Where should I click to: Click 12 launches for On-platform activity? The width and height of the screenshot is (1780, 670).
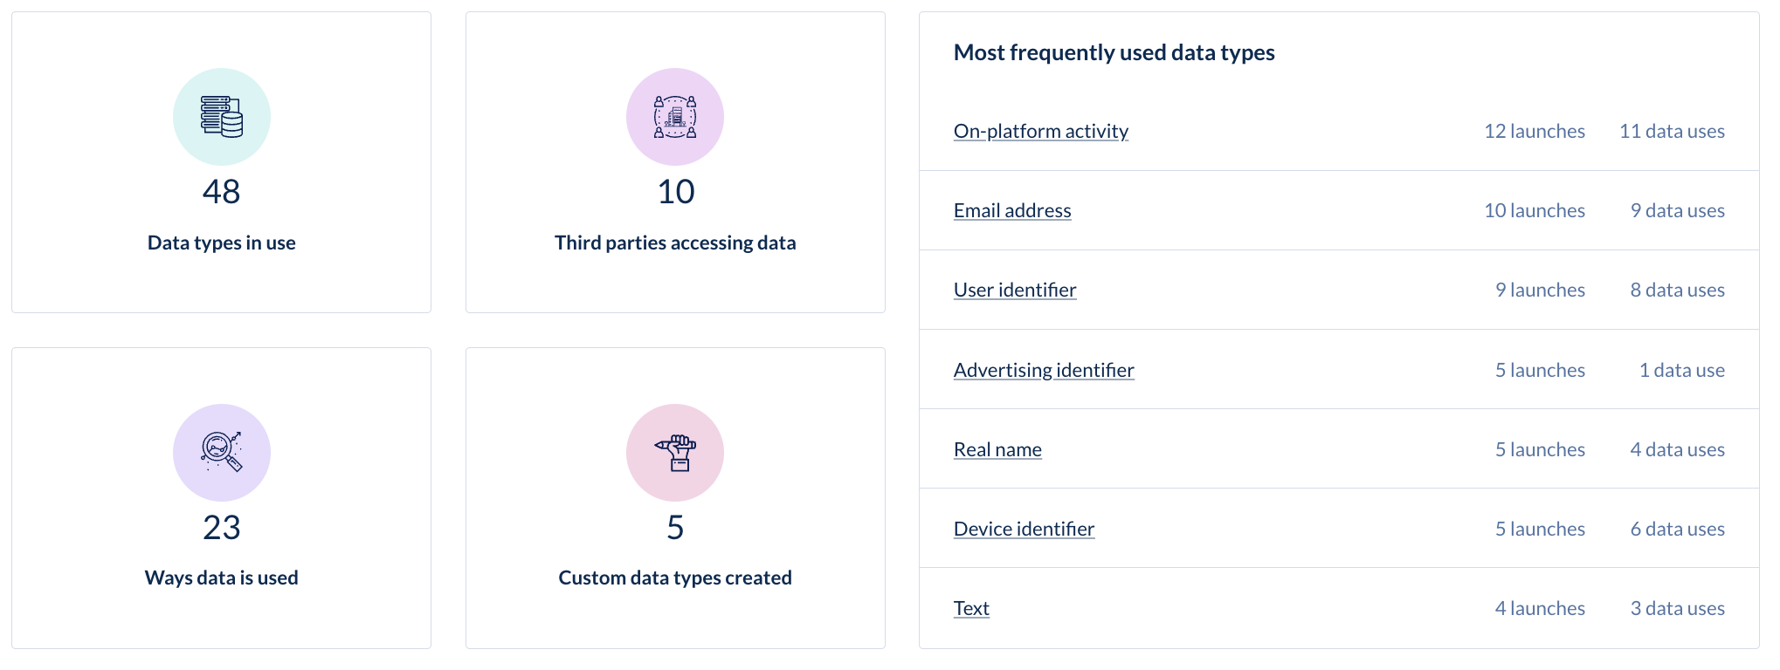click(x=1535, y=131)
